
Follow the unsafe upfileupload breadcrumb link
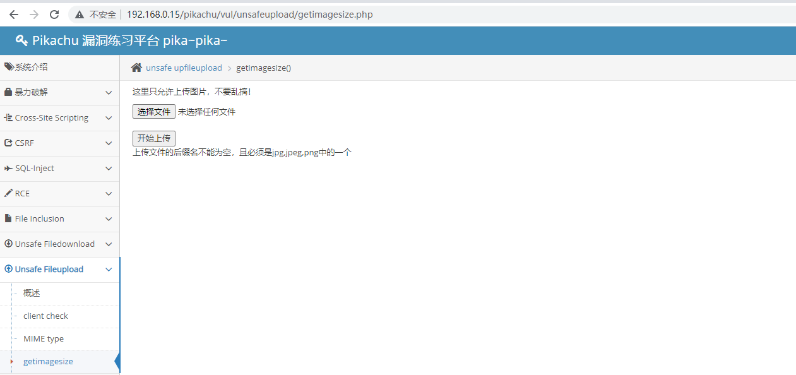point(184,68)
